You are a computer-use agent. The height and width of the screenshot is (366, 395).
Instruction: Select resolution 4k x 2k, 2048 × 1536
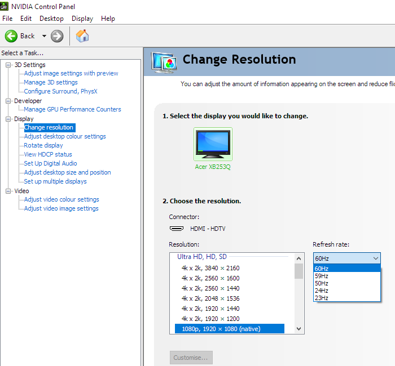pos(210,298)
